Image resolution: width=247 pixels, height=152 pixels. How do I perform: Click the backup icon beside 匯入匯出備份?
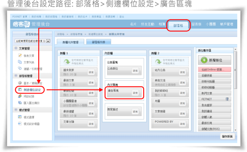(20, 103)
